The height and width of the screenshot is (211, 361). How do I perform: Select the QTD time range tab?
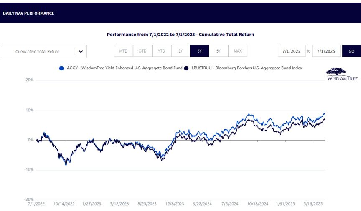142,51
